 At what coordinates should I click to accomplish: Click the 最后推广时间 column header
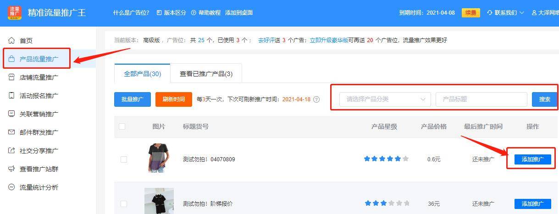tap(483, 126)
